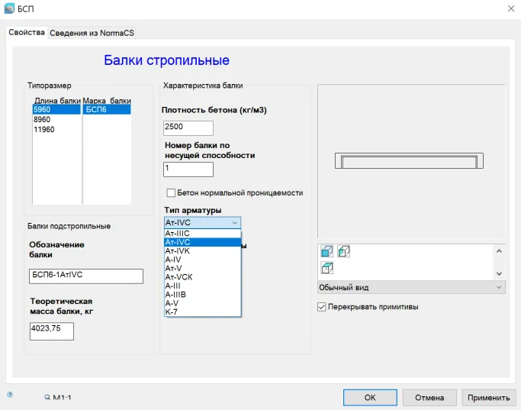Click the front view cube icon
This screenshot has width=521, height=410.
[x=326, y=252]
